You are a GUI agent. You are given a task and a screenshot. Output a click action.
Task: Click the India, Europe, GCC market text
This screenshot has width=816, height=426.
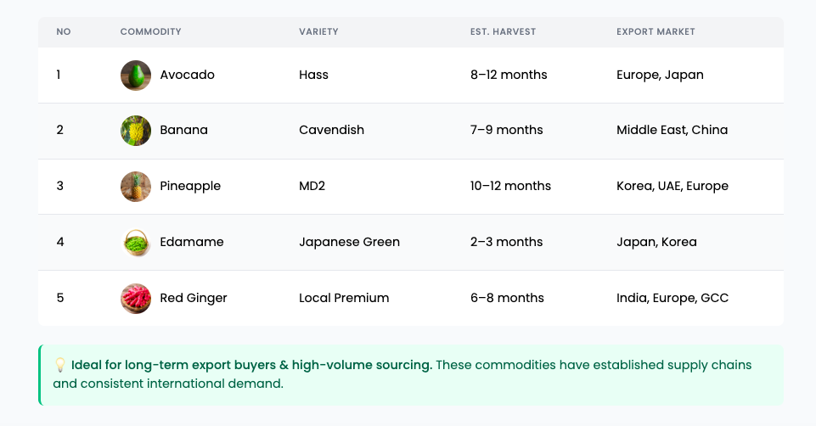coord(672,298)
